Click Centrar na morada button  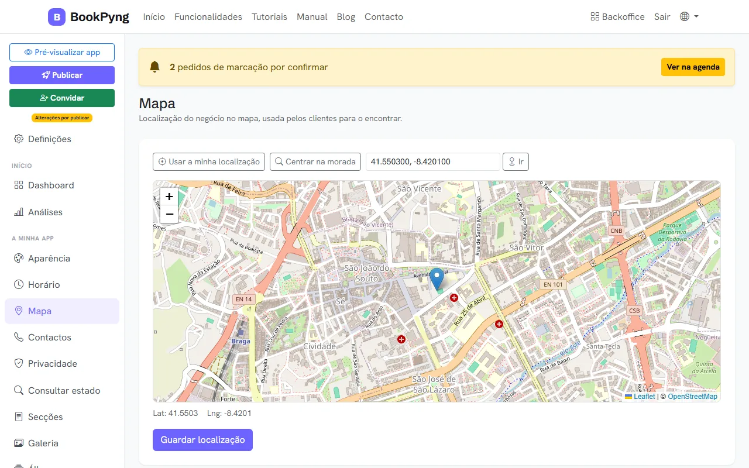click(315, 161)
